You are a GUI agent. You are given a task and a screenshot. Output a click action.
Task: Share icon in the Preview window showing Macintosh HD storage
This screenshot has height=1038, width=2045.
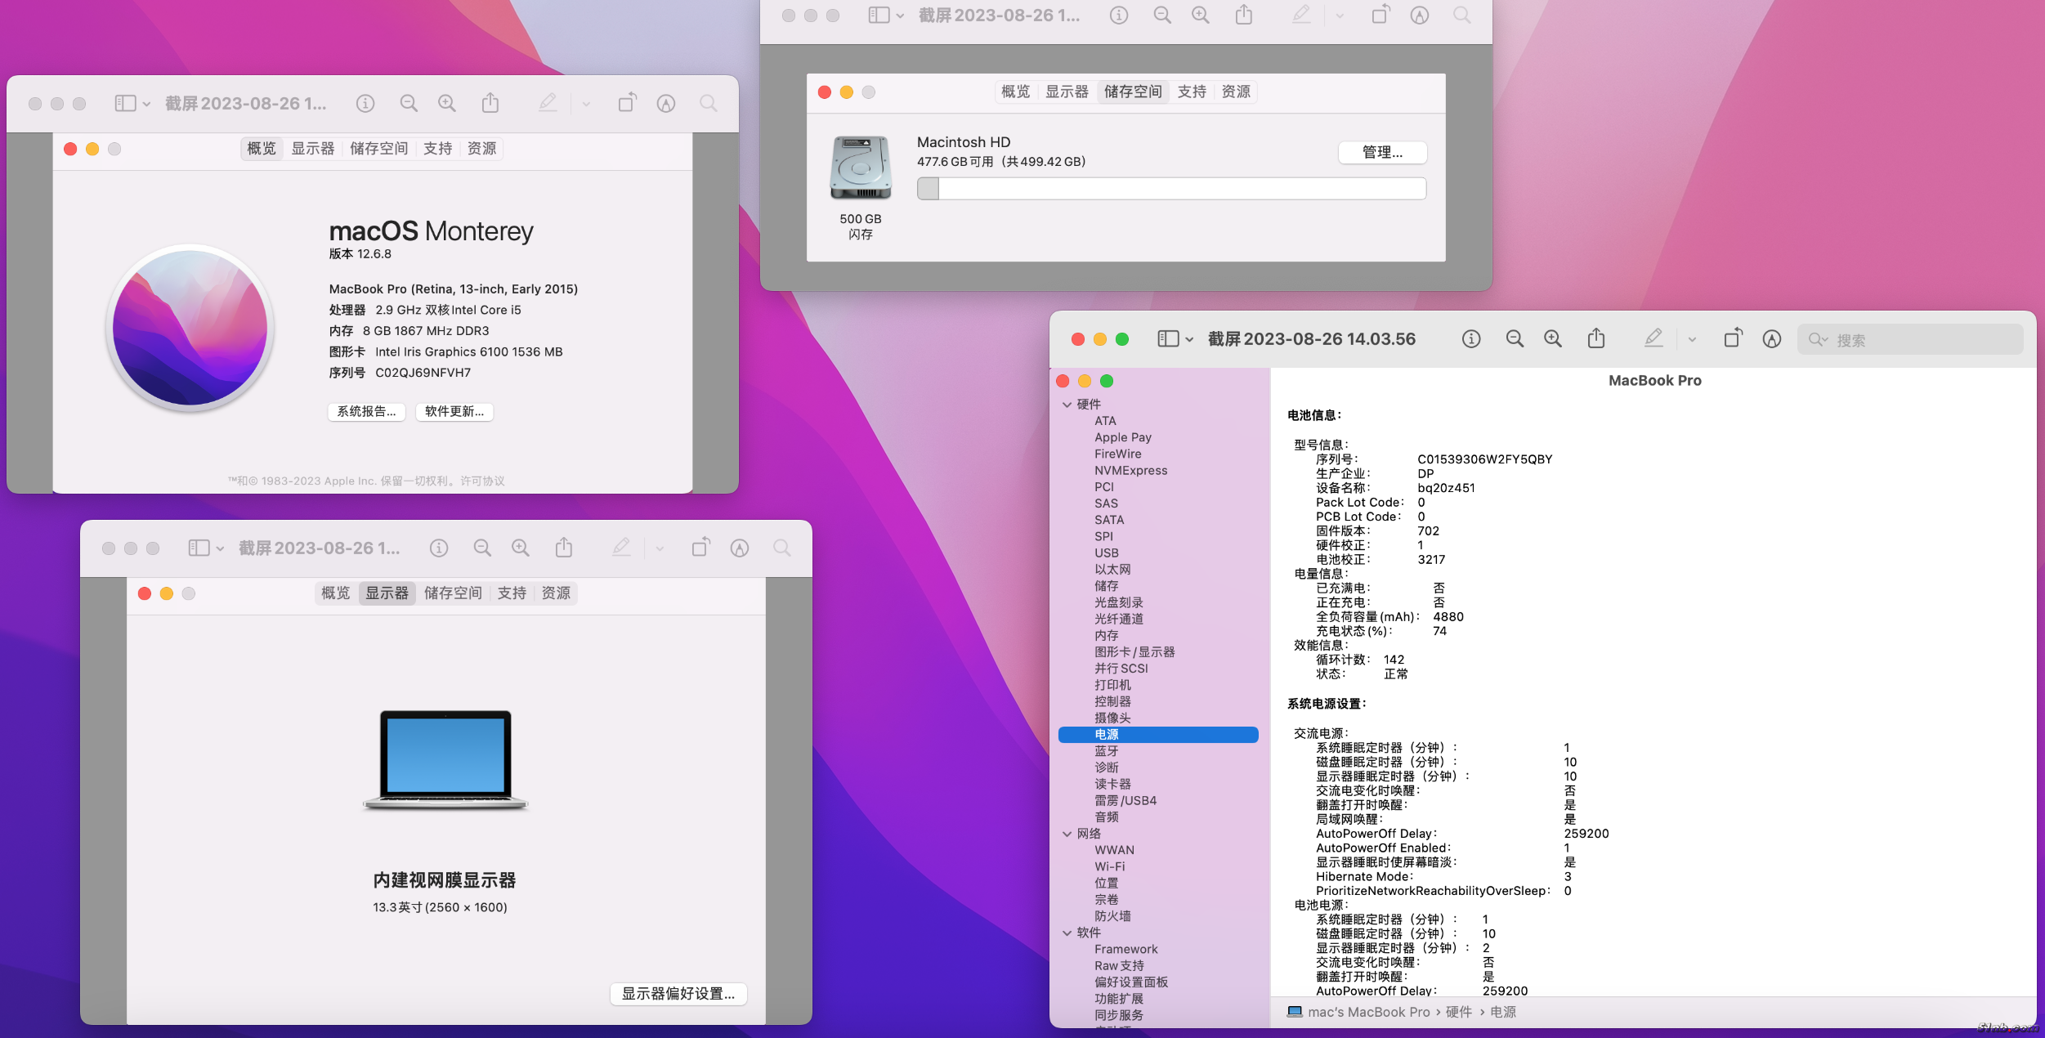click(x=1244, y=15)
